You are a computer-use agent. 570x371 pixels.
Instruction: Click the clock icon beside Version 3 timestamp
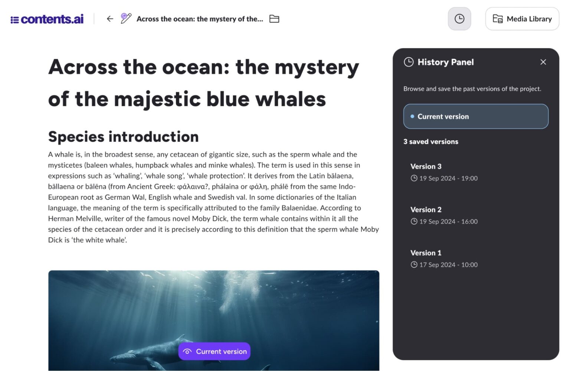(x=413, y=178)
